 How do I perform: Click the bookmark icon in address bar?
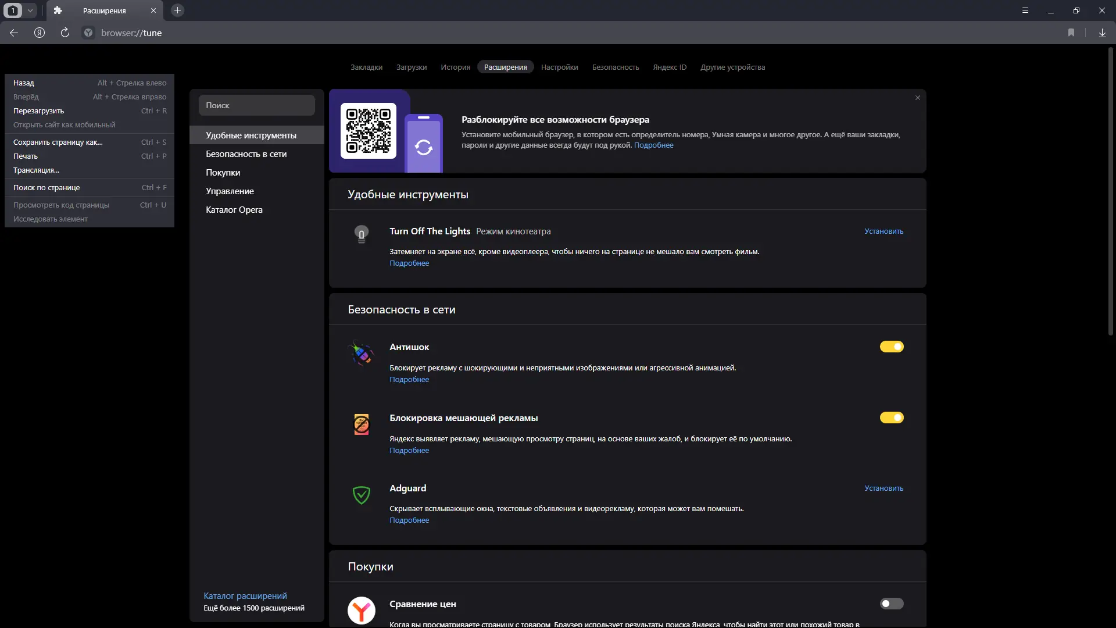click(1071, 33)
